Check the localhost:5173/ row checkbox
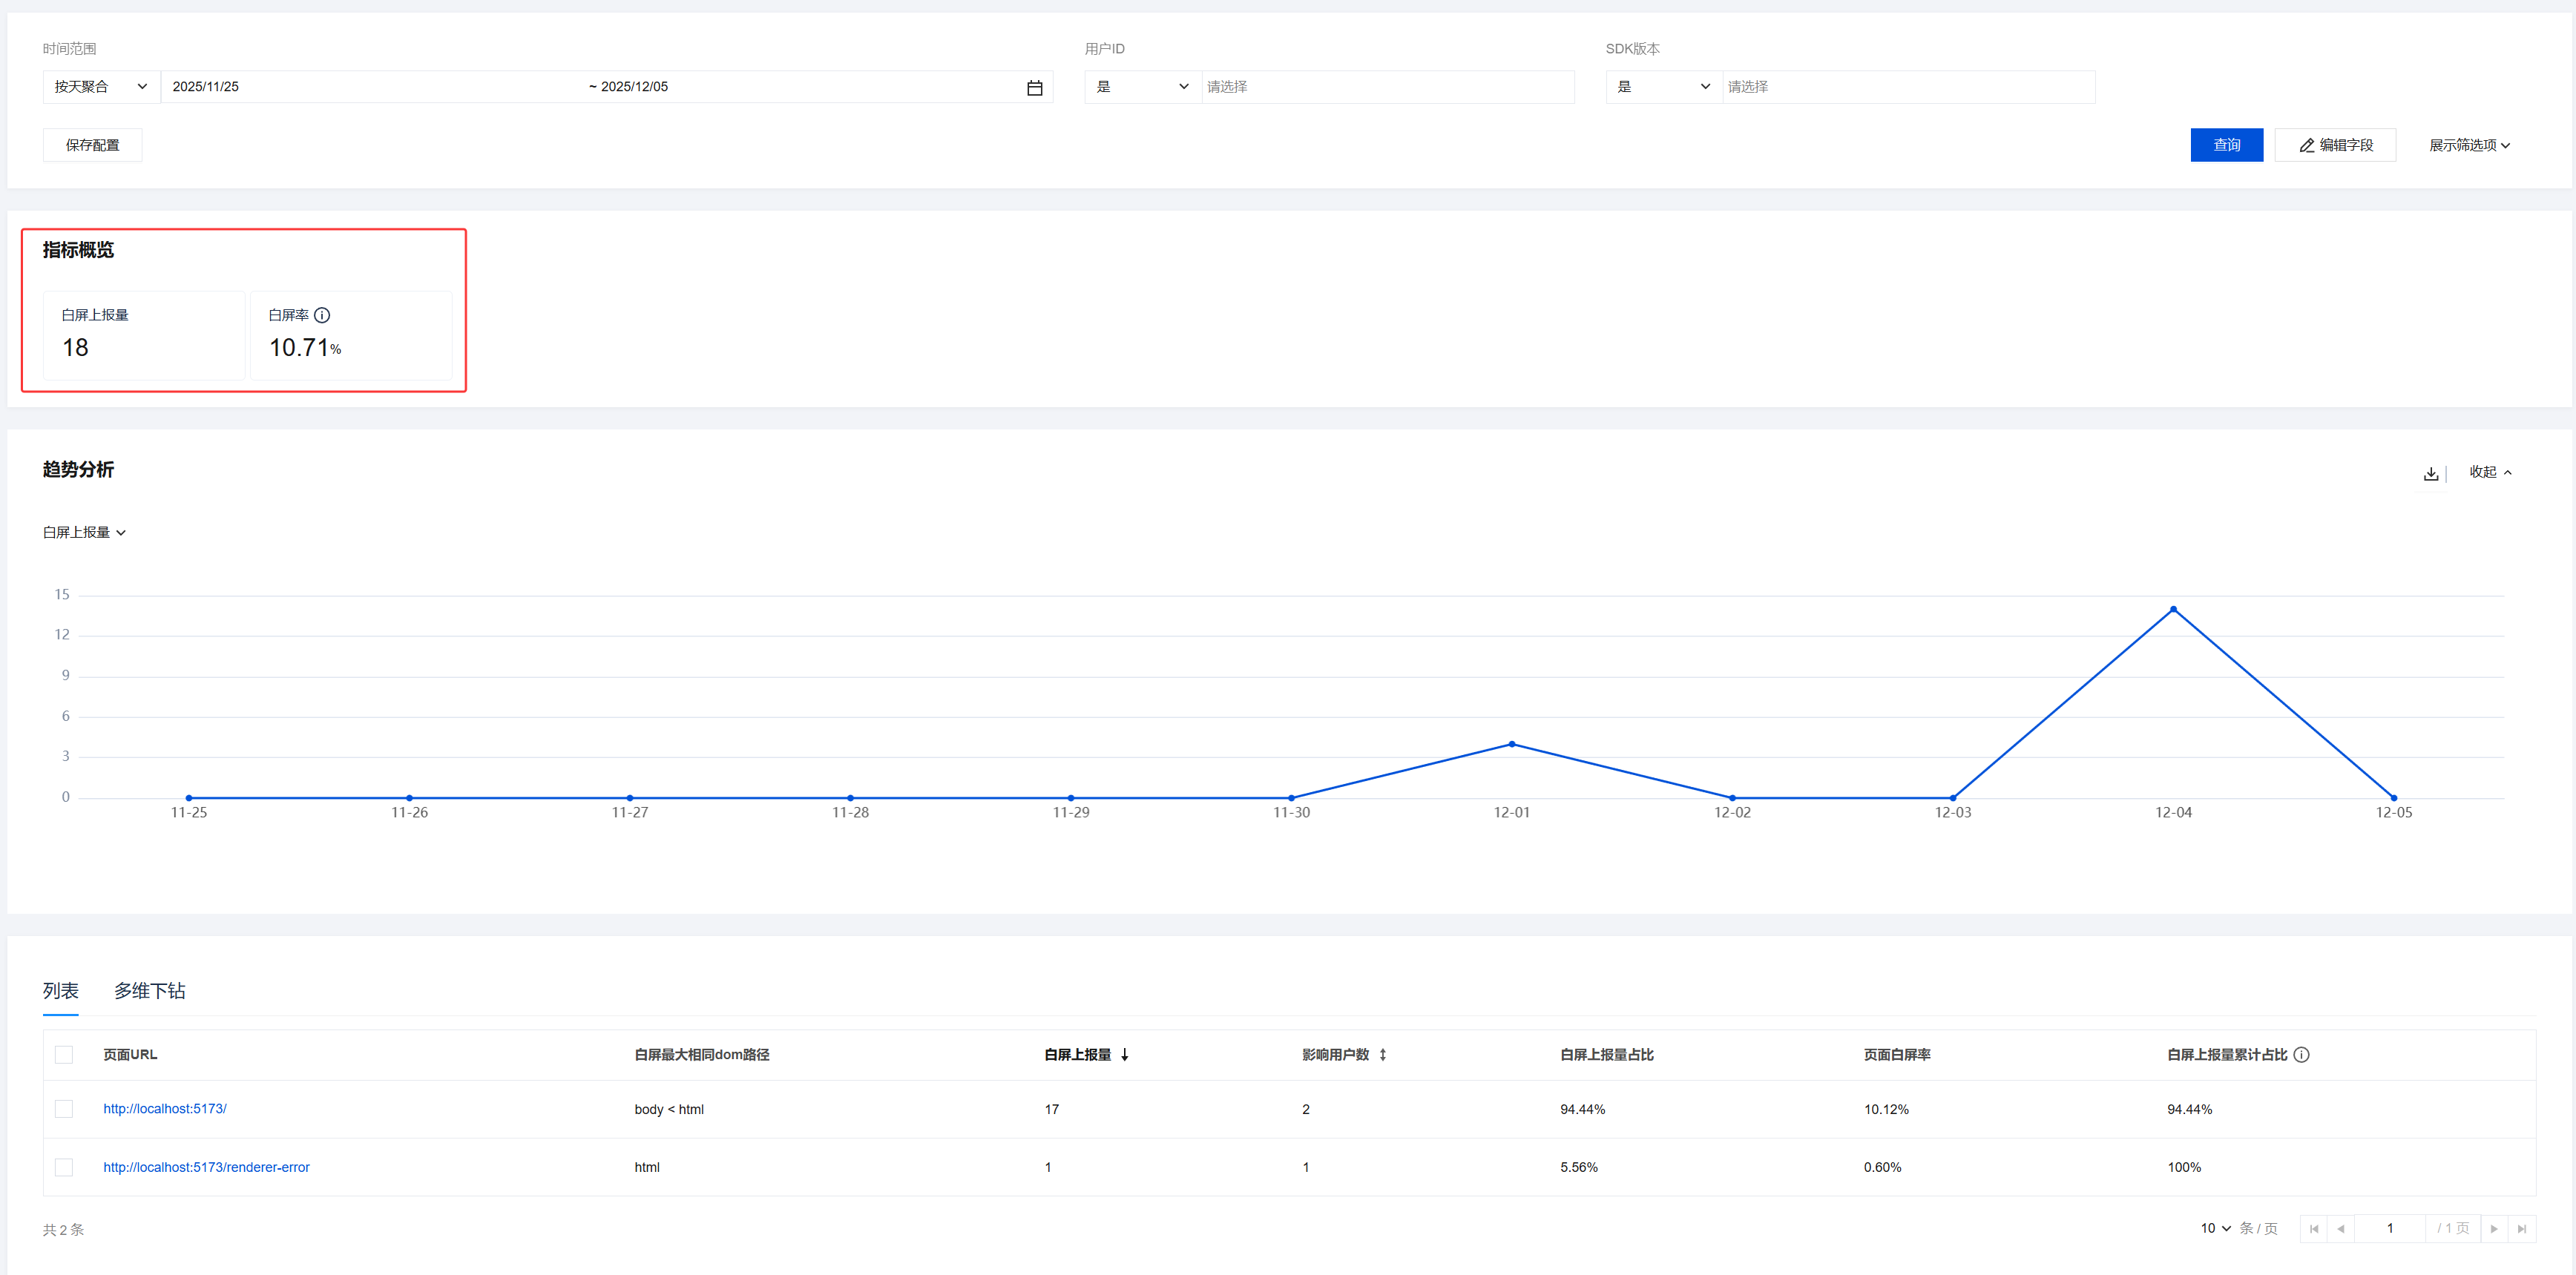This screenshot has height=1275, width=2576. (64, 1109)
